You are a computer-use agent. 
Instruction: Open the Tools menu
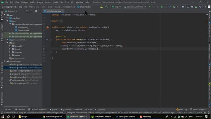pyautogui.click(x=67, y=2)
